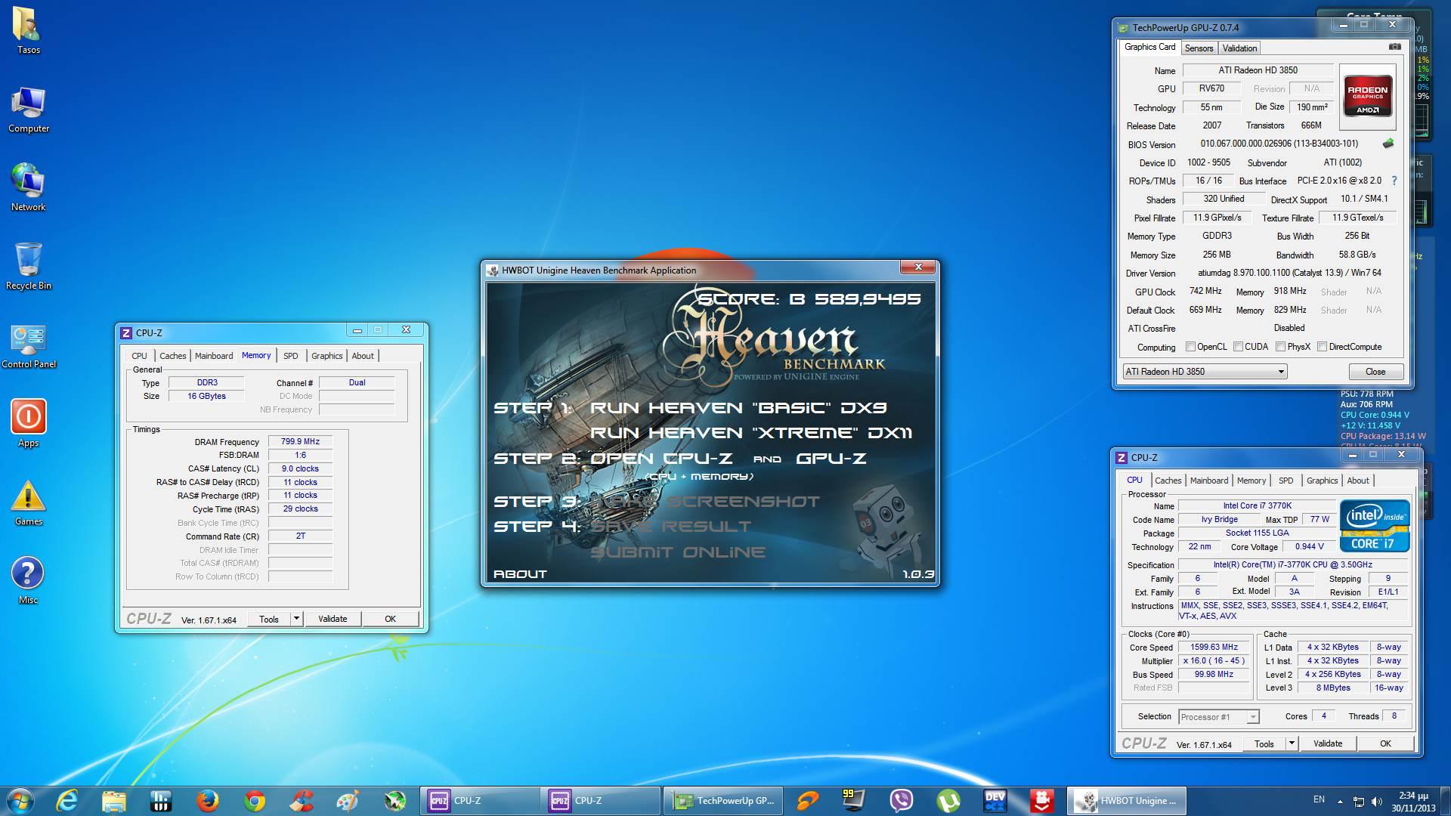This screenshot has height=816, width=1451.
Task: Open the Paint palette taskbar icon
Action: click(348, 800)
